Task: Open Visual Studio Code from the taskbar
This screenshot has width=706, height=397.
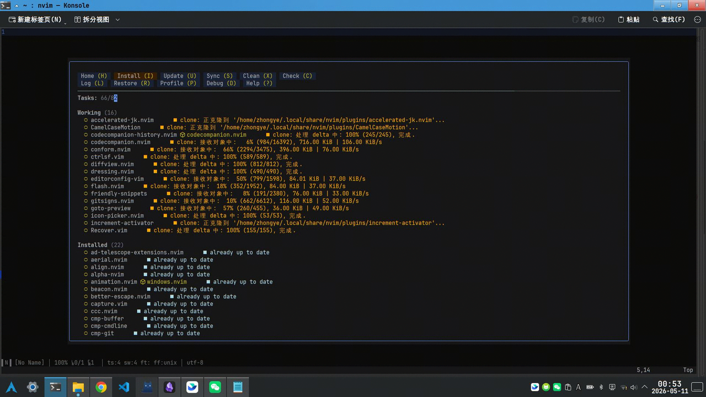Action: 124,387
